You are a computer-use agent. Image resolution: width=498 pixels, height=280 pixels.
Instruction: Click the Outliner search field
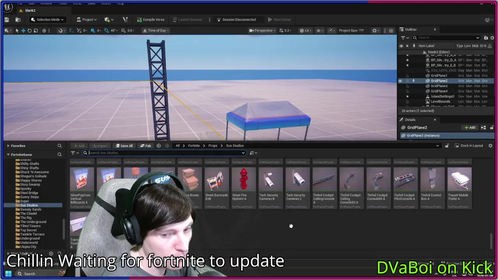[447, 38]
